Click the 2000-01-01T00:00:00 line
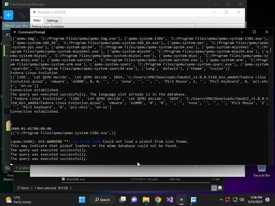275x206 pixels. pos(31,128)
